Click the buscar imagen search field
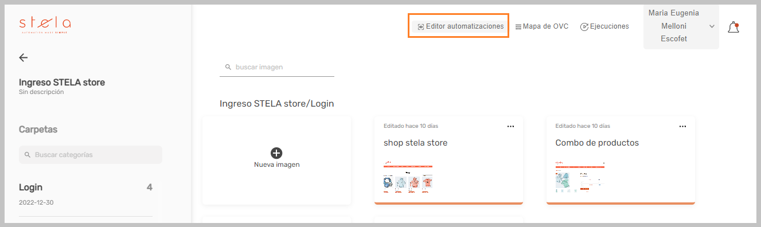The width and height of the screenshot is (761, 227). 277,67
